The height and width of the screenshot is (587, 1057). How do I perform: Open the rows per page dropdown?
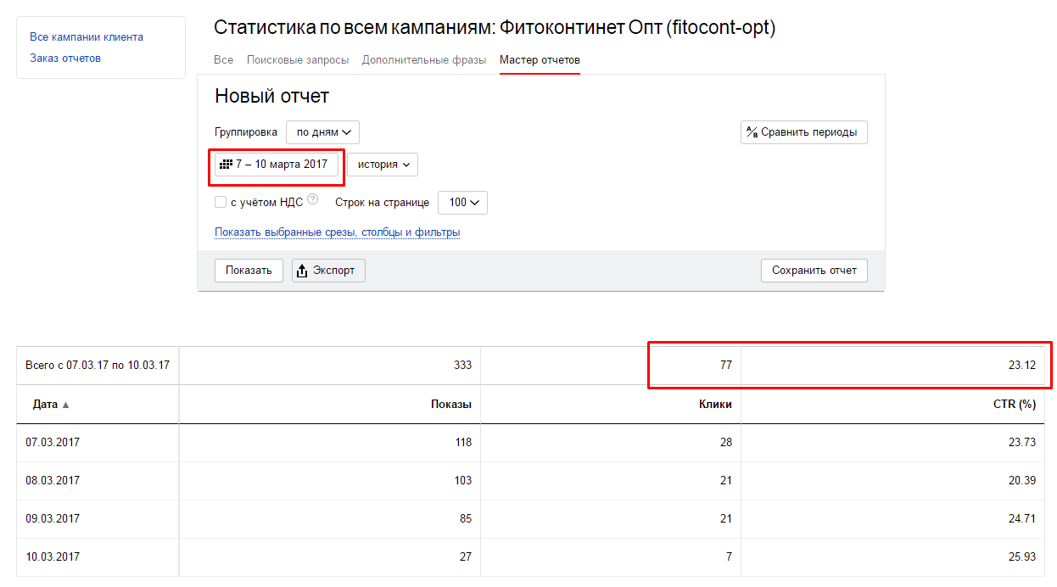pyautogui.click(x=462, y=203)
